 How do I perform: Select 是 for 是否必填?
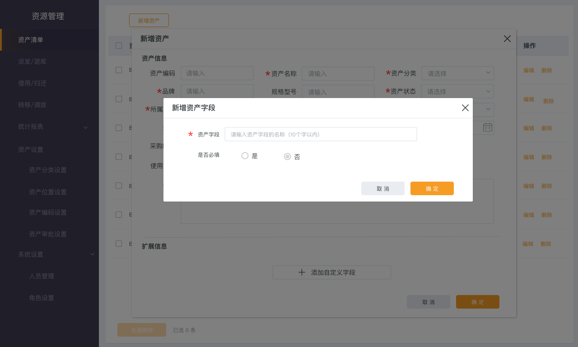point(245,156)
